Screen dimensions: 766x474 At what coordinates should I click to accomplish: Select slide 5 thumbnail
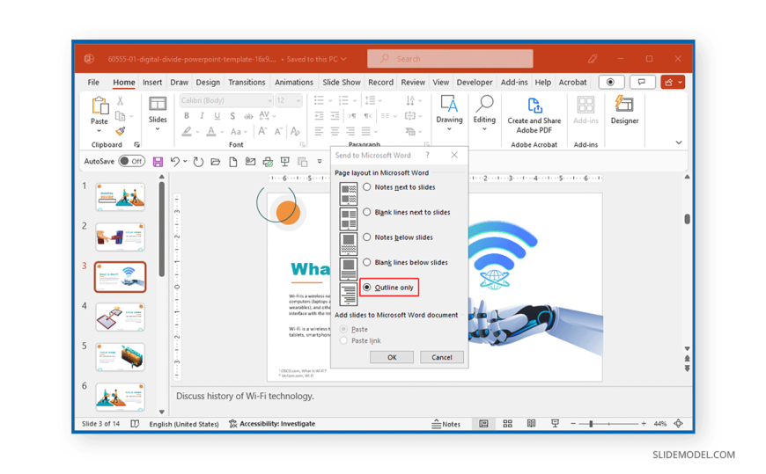point(121,356)
